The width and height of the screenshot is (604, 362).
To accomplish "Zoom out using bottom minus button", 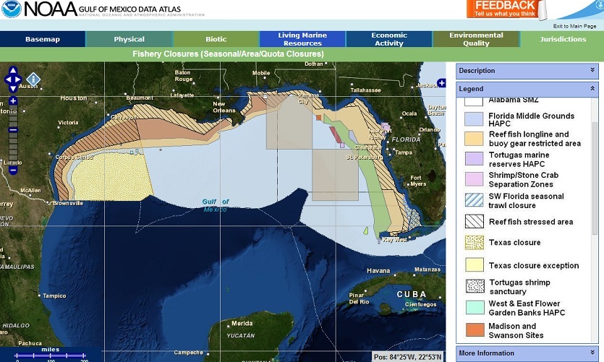I will click(13, 171).
